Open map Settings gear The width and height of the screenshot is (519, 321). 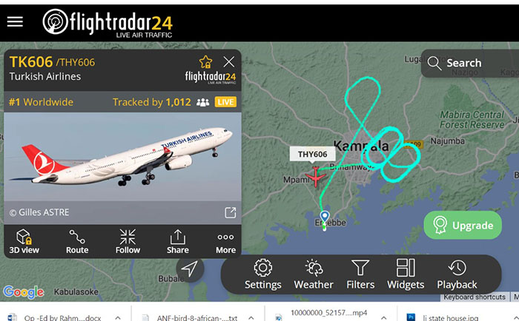(x=263, y=274)
